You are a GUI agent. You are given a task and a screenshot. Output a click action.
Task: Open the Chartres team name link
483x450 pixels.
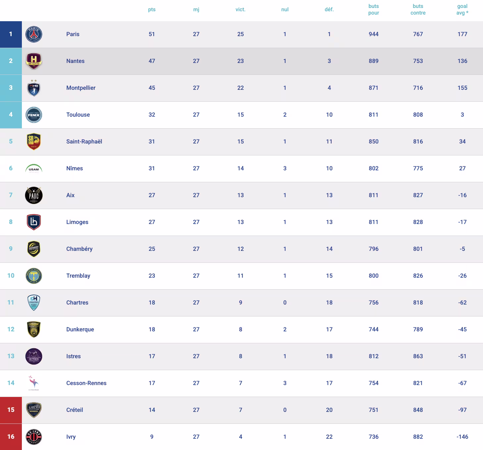(x=77, y=303)
